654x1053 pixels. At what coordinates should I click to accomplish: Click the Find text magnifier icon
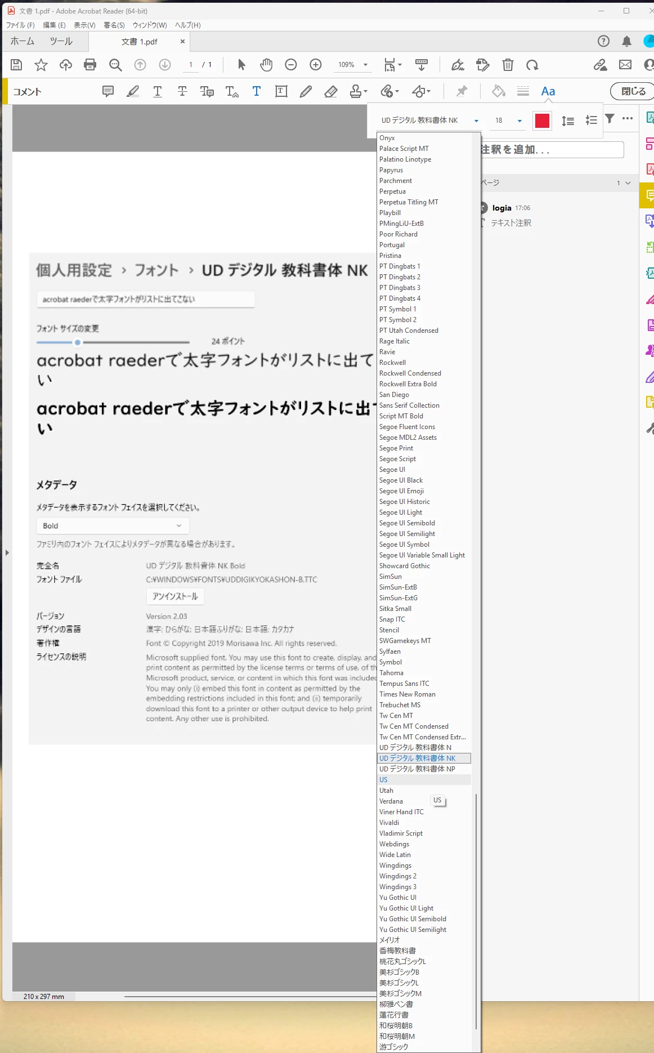115,65
